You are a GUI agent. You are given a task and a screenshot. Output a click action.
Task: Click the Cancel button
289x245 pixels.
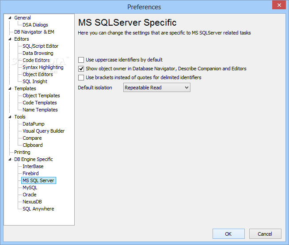(265, 234)
